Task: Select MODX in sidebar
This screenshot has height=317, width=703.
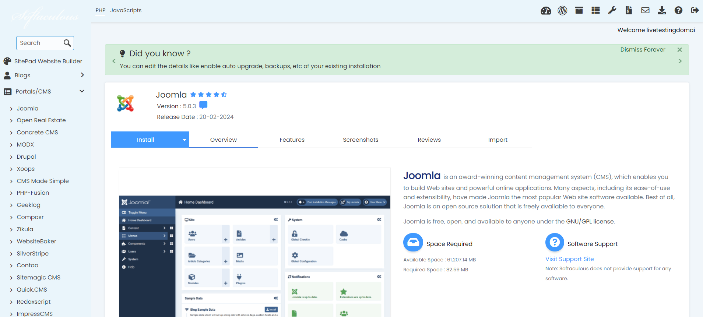Action: point(25,145)
